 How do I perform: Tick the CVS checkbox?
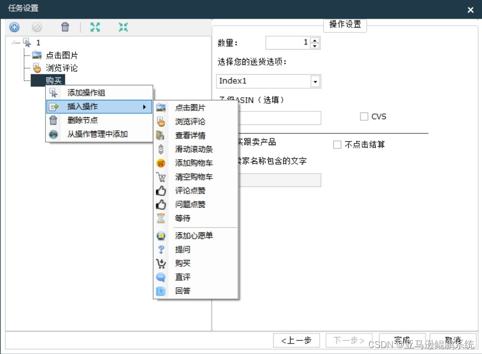point(364,116)
